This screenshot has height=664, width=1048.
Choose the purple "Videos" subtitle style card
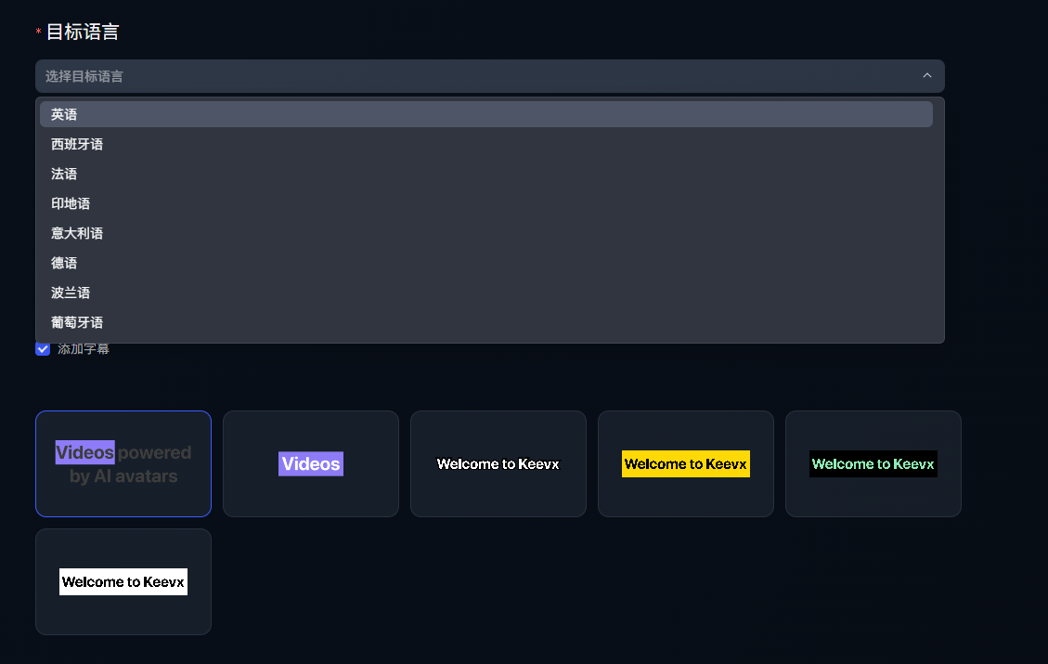pyautogui.click(x=311, y=463)
